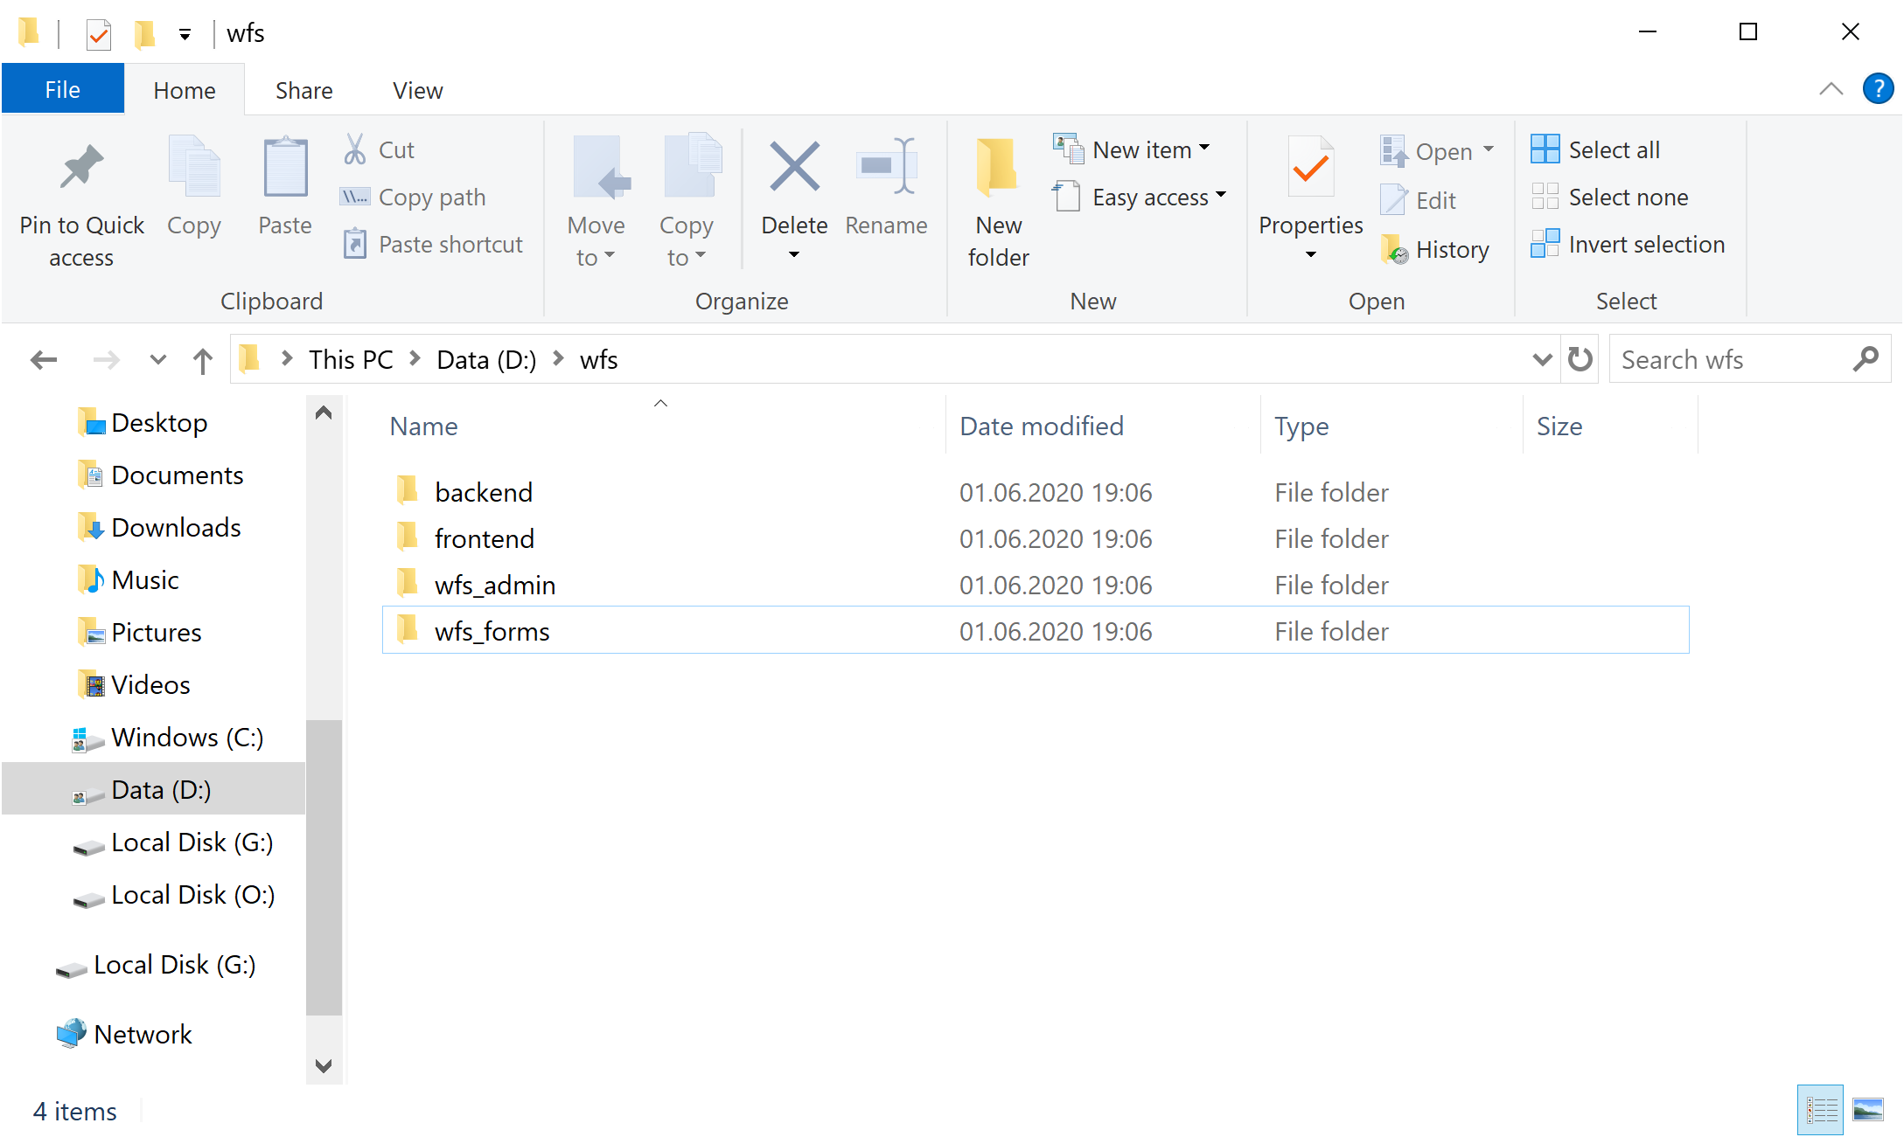Go Forward with the right arrow
This screenshot has height=1137, width=1904.
[107, 359]
